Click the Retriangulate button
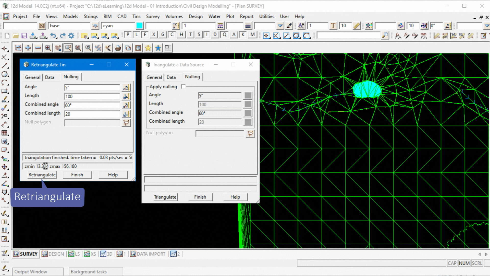 pyautogui.click(x=42, y=175)
